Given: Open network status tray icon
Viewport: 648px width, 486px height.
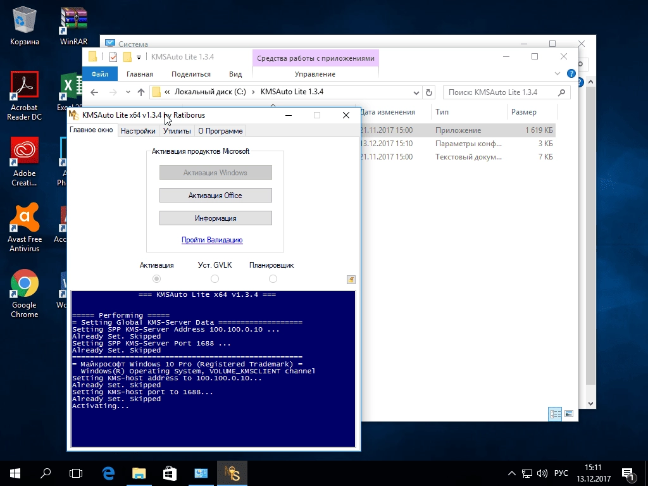Looking at the screenshot, I should coord(527,473).
